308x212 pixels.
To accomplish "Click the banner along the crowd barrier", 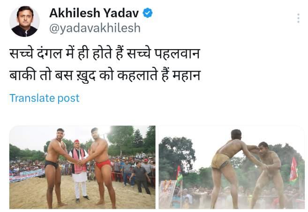I will pos(27,175).
